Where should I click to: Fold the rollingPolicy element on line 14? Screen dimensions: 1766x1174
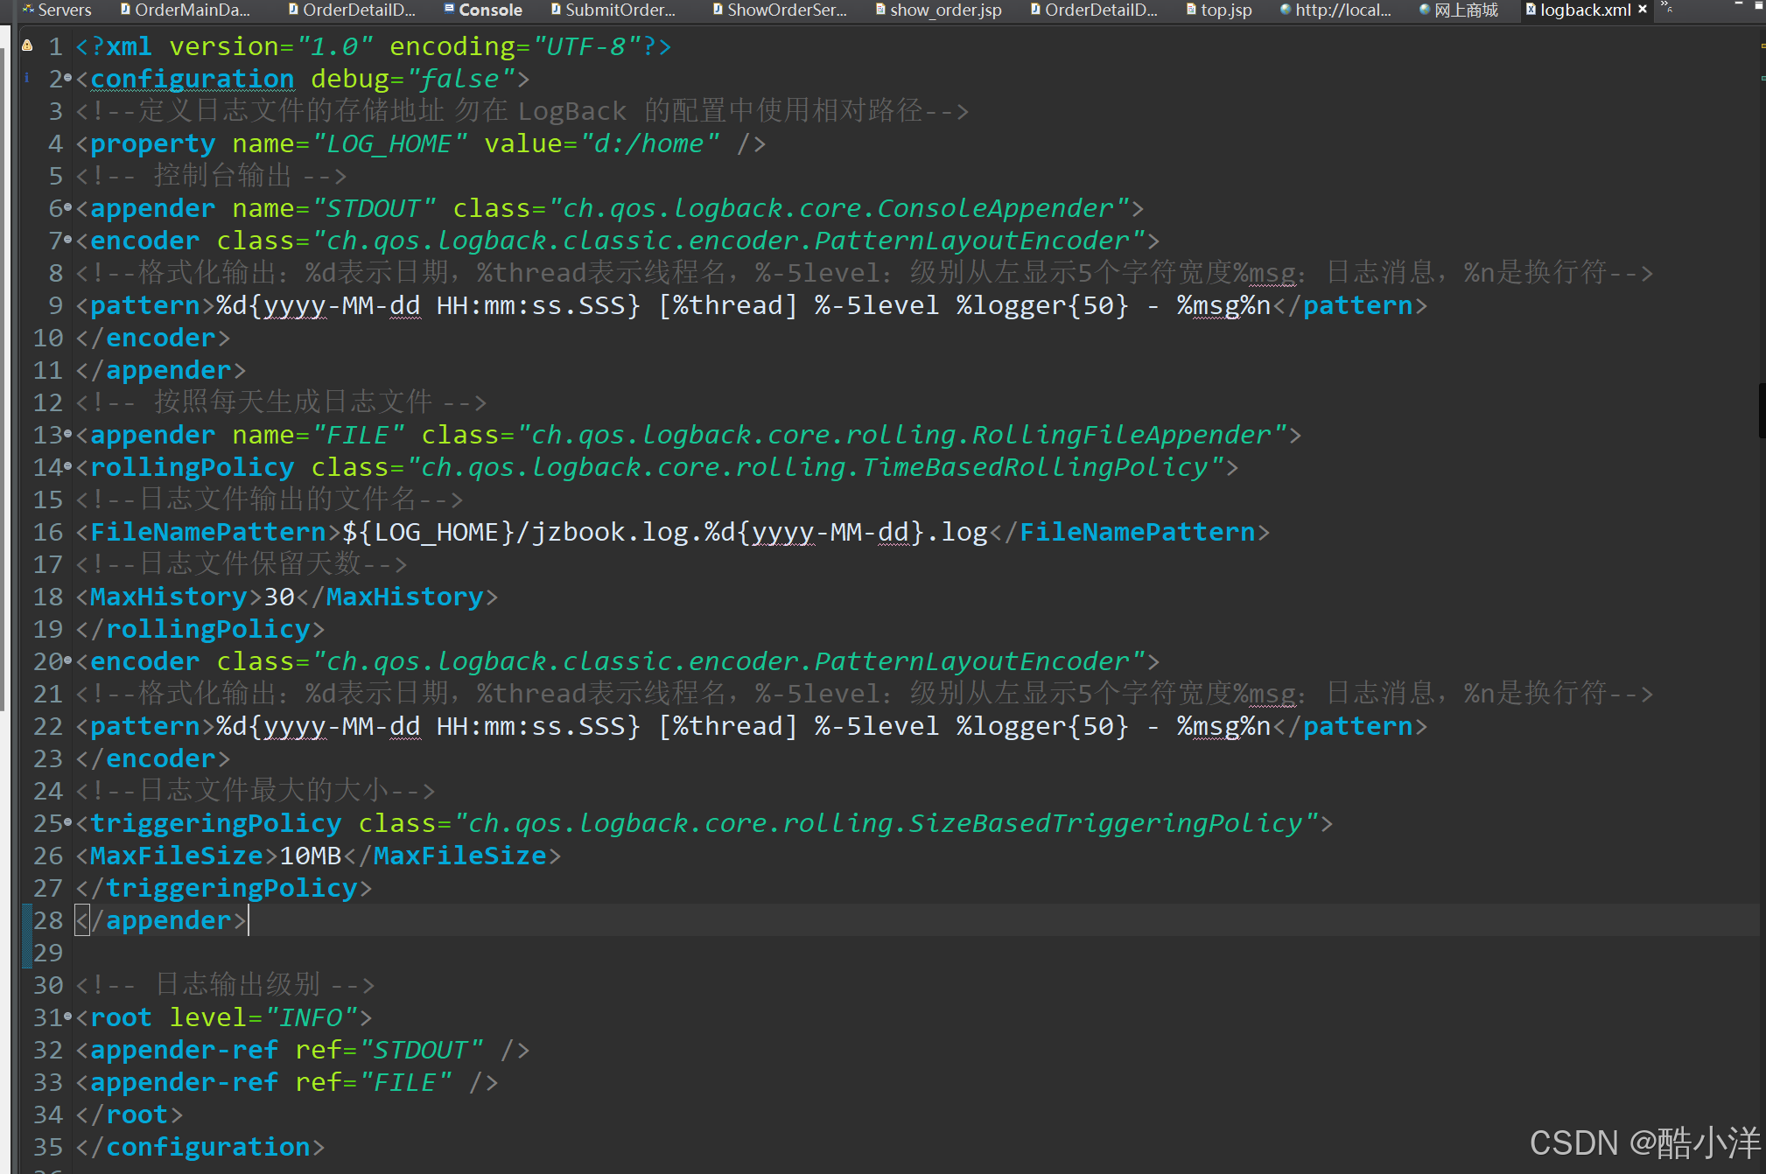68,467
